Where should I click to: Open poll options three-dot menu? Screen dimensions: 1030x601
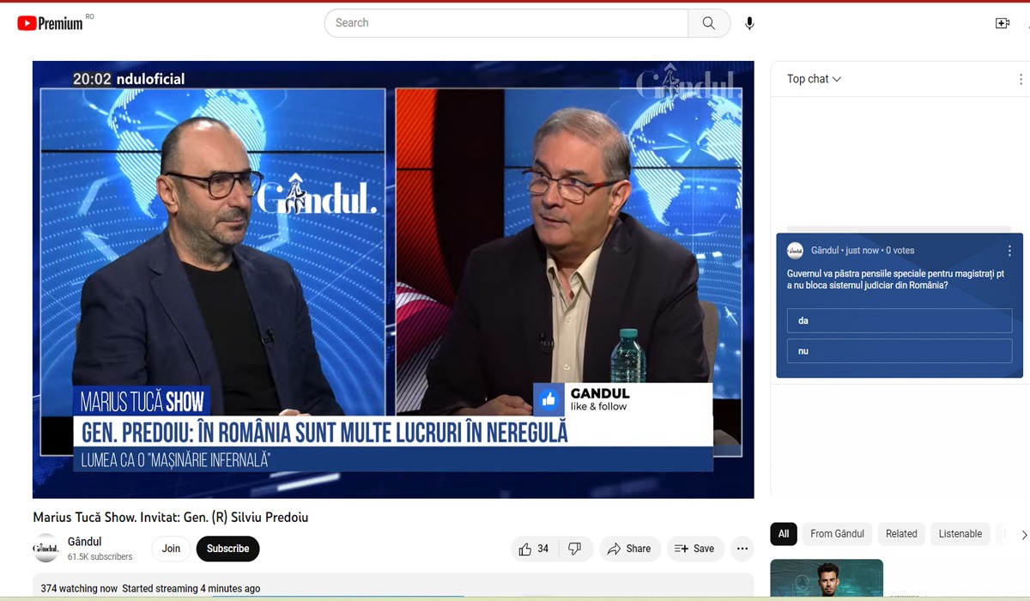[1009, 251]
